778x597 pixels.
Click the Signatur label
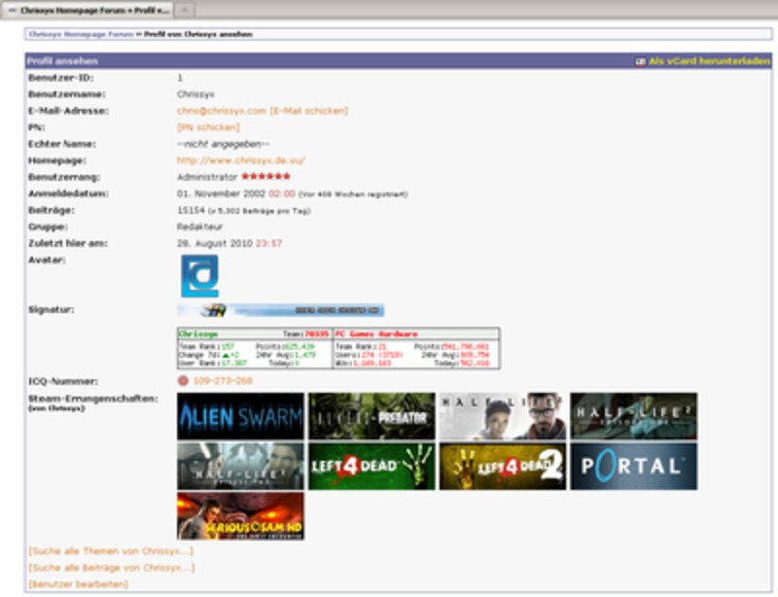click(52, 309)
